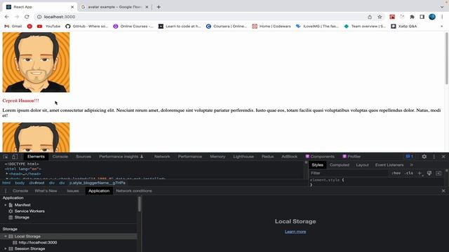Add a new style rule with the plus icon
This screenshot has height=252, width=449.
pyautogui.click(x=420, y=173)
